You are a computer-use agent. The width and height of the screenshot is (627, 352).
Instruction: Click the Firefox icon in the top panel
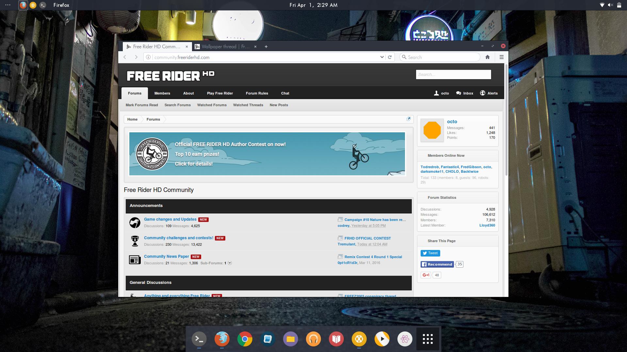click(x=23, y=5)
